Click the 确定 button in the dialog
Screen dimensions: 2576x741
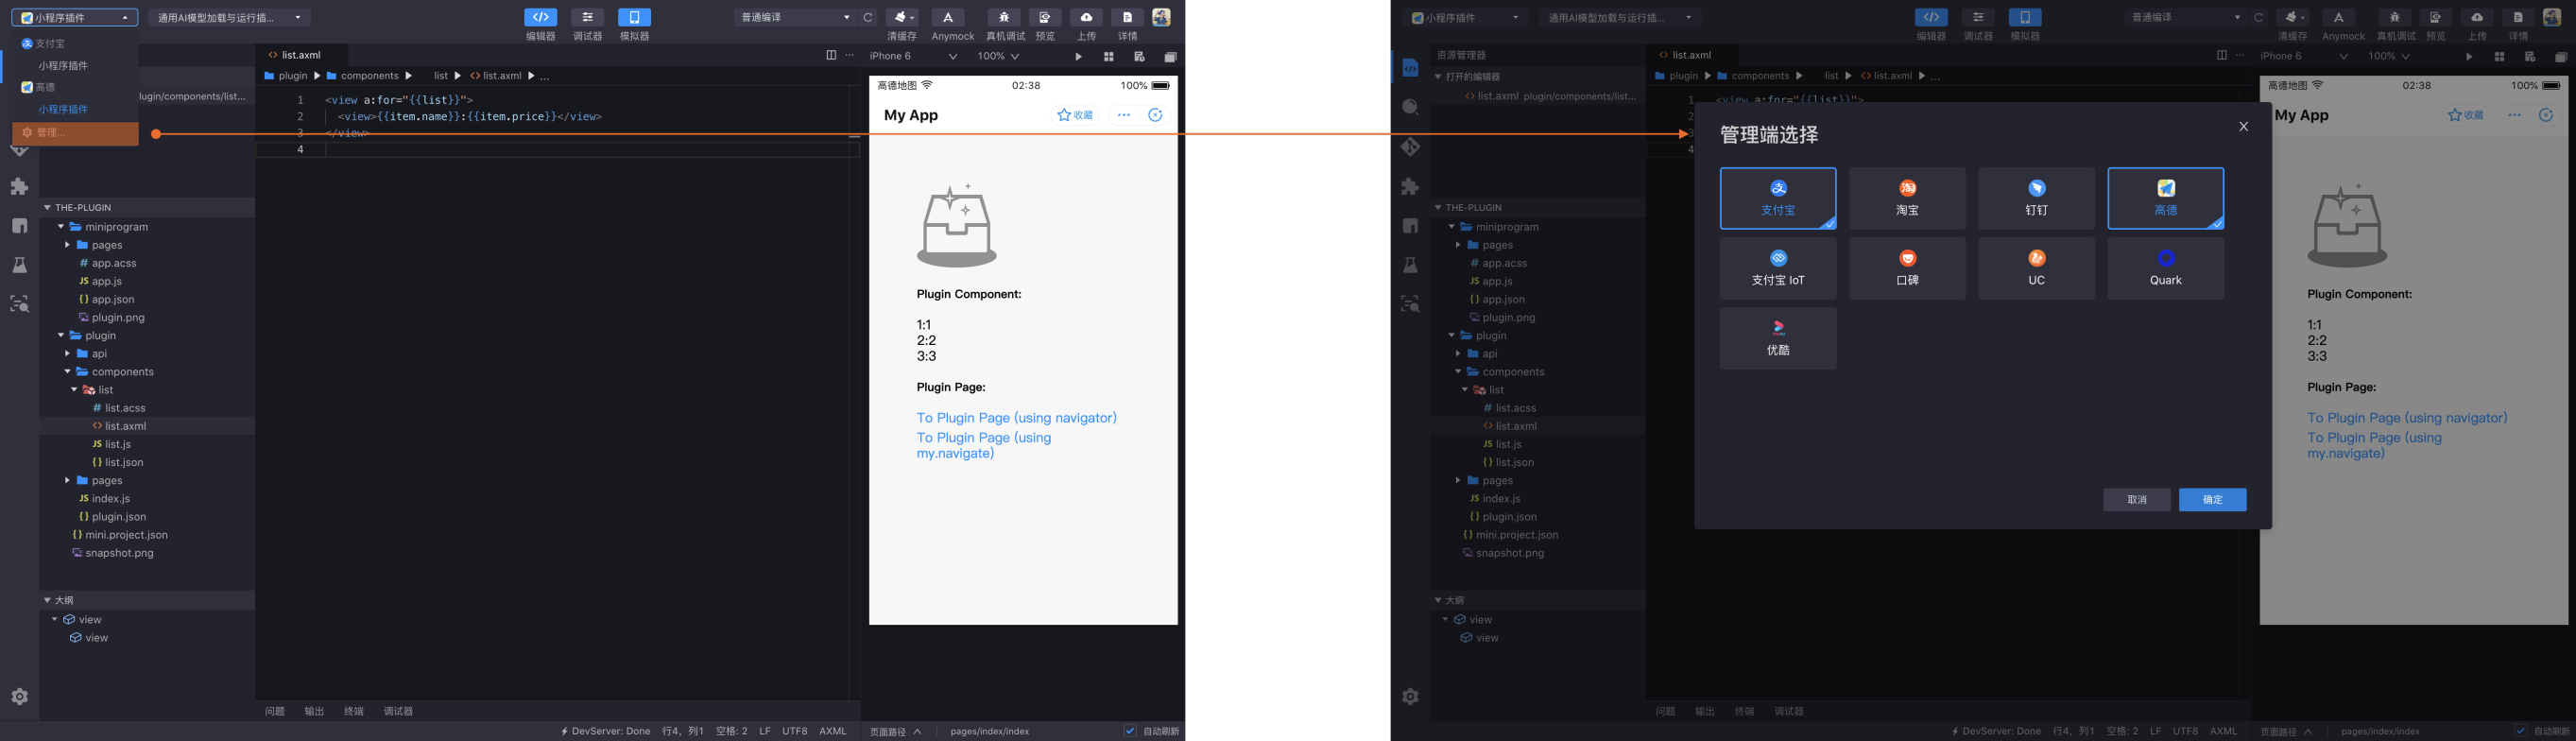[x=2212, y=499]
